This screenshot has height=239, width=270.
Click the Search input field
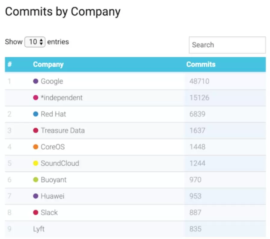pos(227,45)
